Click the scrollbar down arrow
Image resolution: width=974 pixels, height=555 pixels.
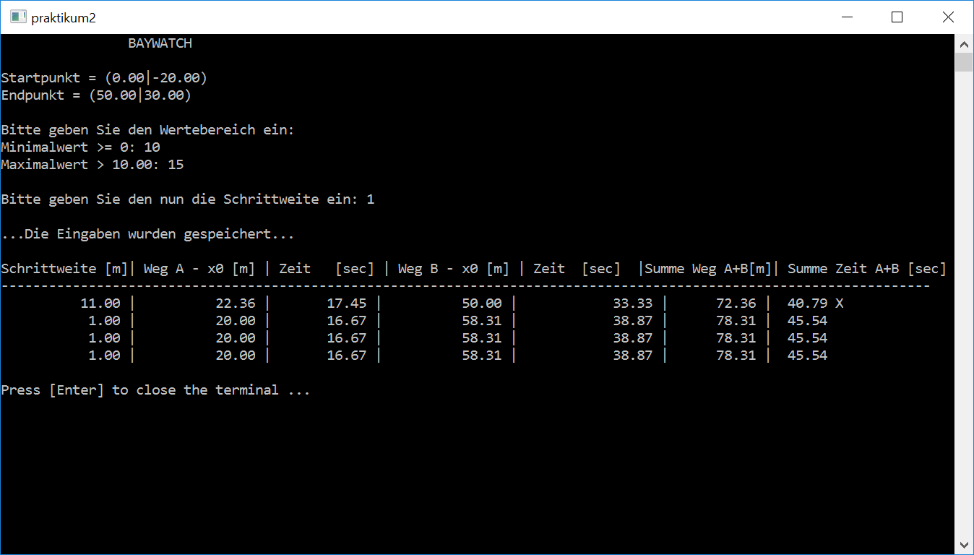(x=964, y=544)
